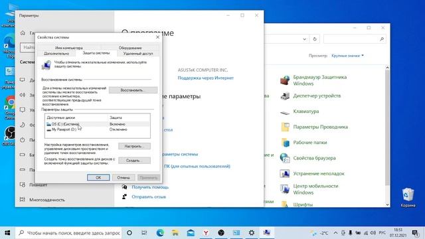The image size is (425, 239).
Task: Open the Mail app from the taskbar
Action: 191,233
